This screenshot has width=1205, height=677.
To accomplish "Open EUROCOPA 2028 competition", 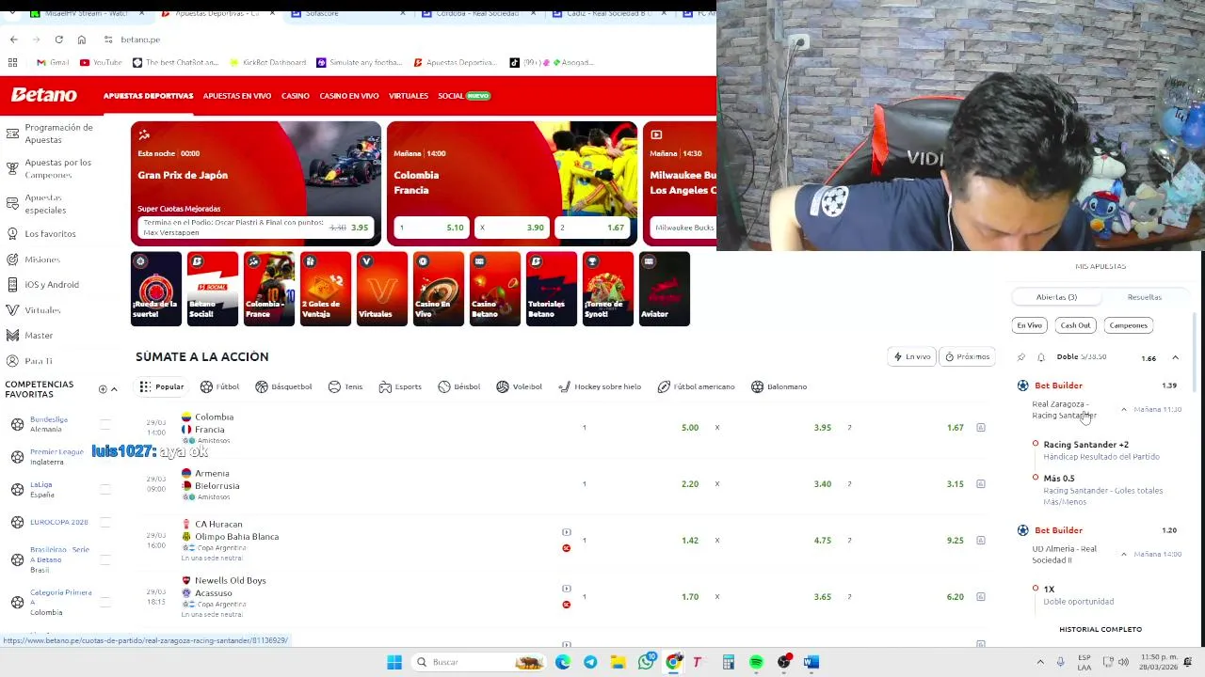I will (58, 522).
